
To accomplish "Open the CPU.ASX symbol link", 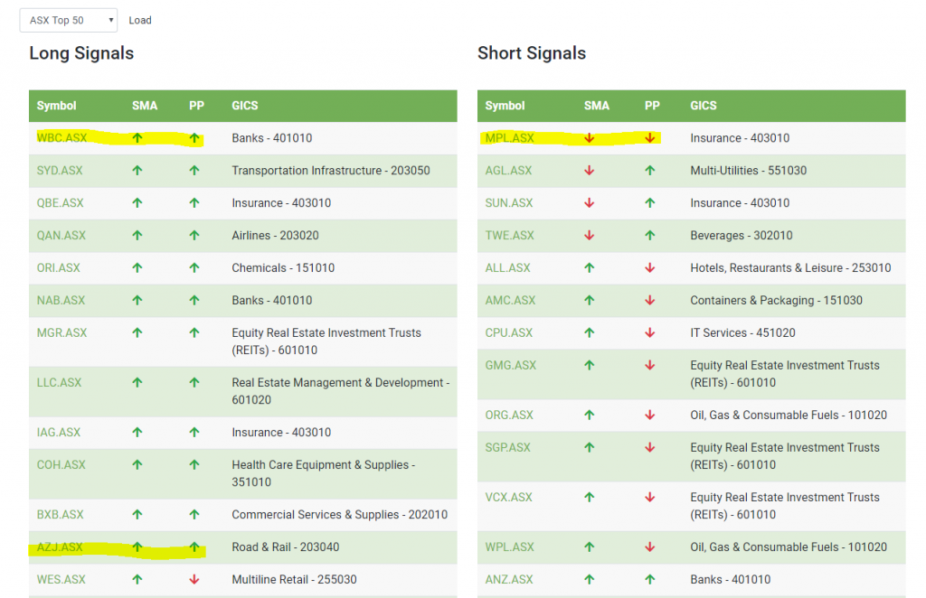I will click(x=509, y=332).
